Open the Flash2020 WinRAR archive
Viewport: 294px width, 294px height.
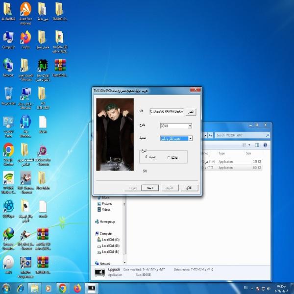click(60, 68)
